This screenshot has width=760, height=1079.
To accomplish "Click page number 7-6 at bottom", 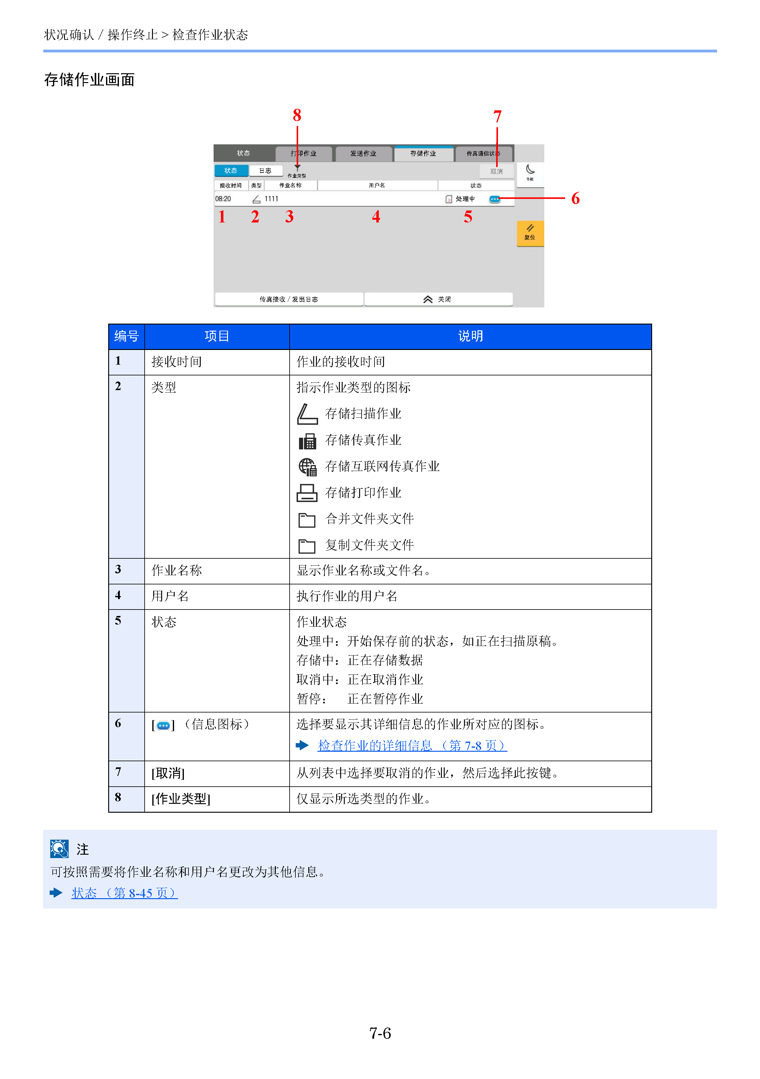I will point(380,1033).
